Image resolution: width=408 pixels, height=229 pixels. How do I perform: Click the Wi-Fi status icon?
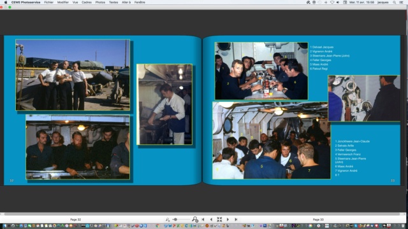332,3
